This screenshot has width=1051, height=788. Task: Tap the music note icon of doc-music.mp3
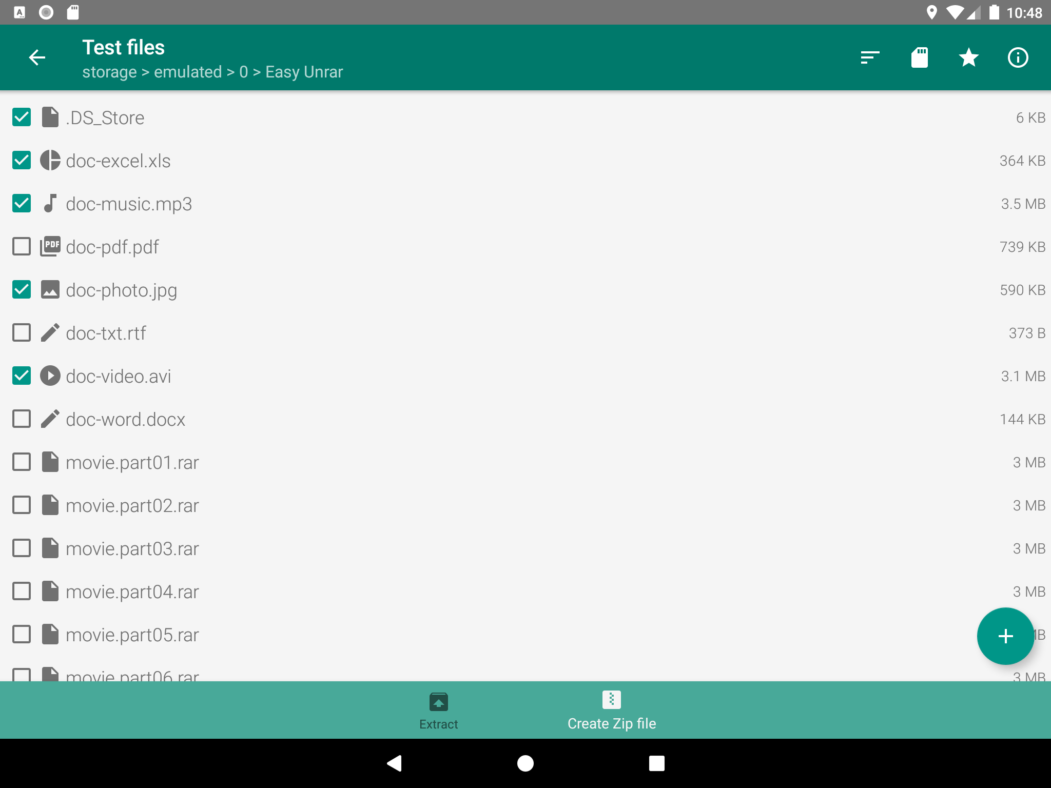pyautogui.click(x=50, y=203)
